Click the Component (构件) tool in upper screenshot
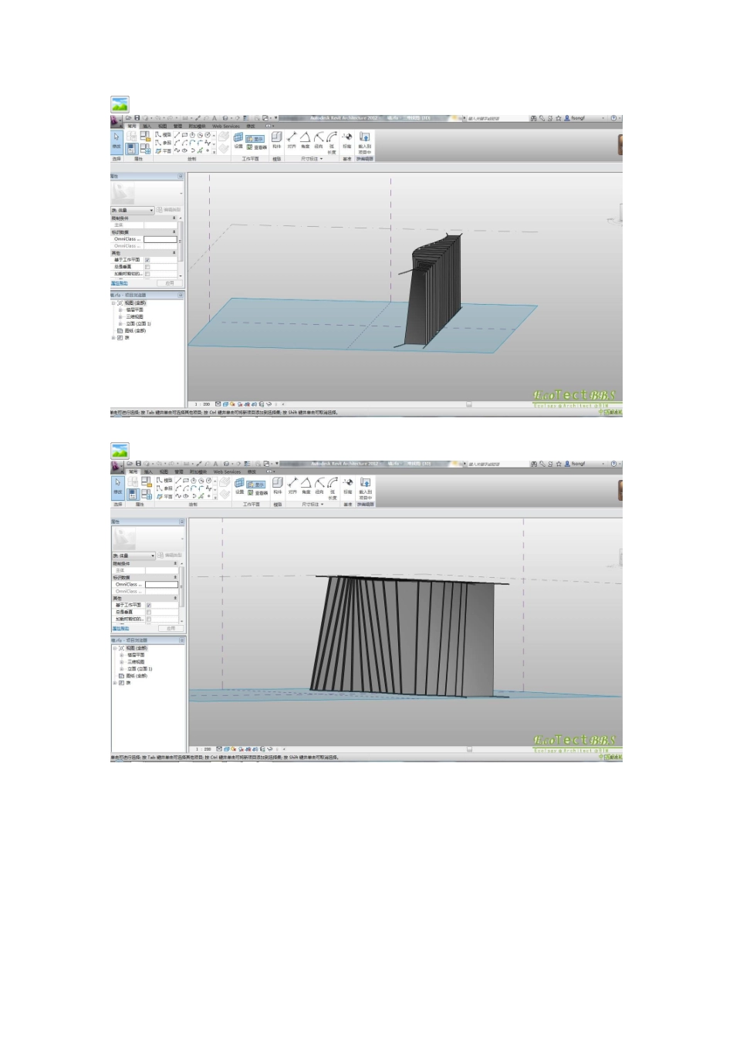This screenshot has height=1037, width=733. (x=277, y=140)
